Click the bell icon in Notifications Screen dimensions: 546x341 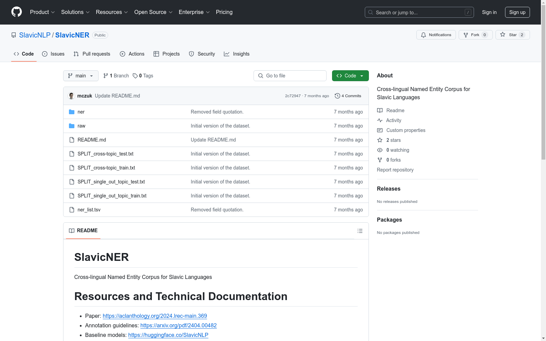(423, 35)
